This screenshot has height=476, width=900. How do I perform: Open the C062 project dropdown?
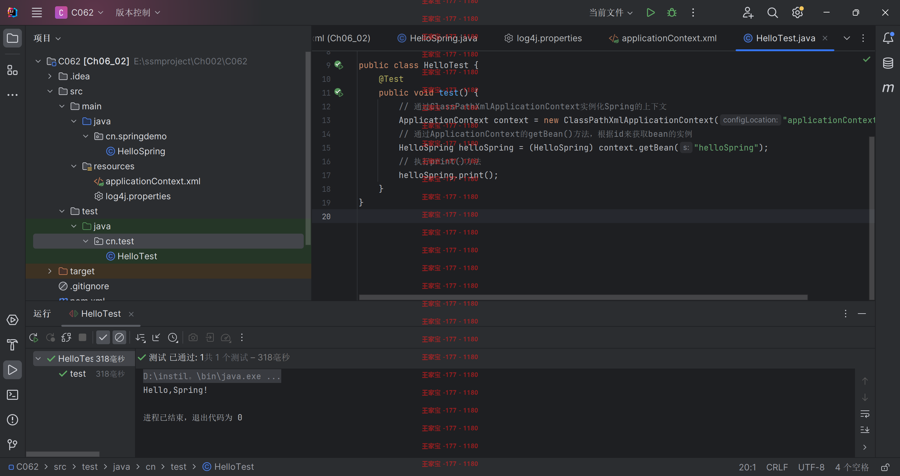pyautogui.click(x=79, y=12)
